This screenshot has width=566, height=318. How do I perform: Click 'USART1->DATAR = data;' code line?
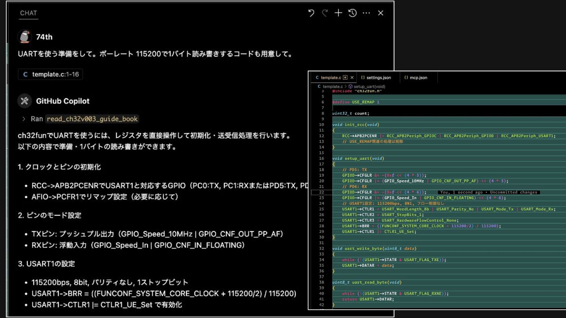tap(368, 265)
